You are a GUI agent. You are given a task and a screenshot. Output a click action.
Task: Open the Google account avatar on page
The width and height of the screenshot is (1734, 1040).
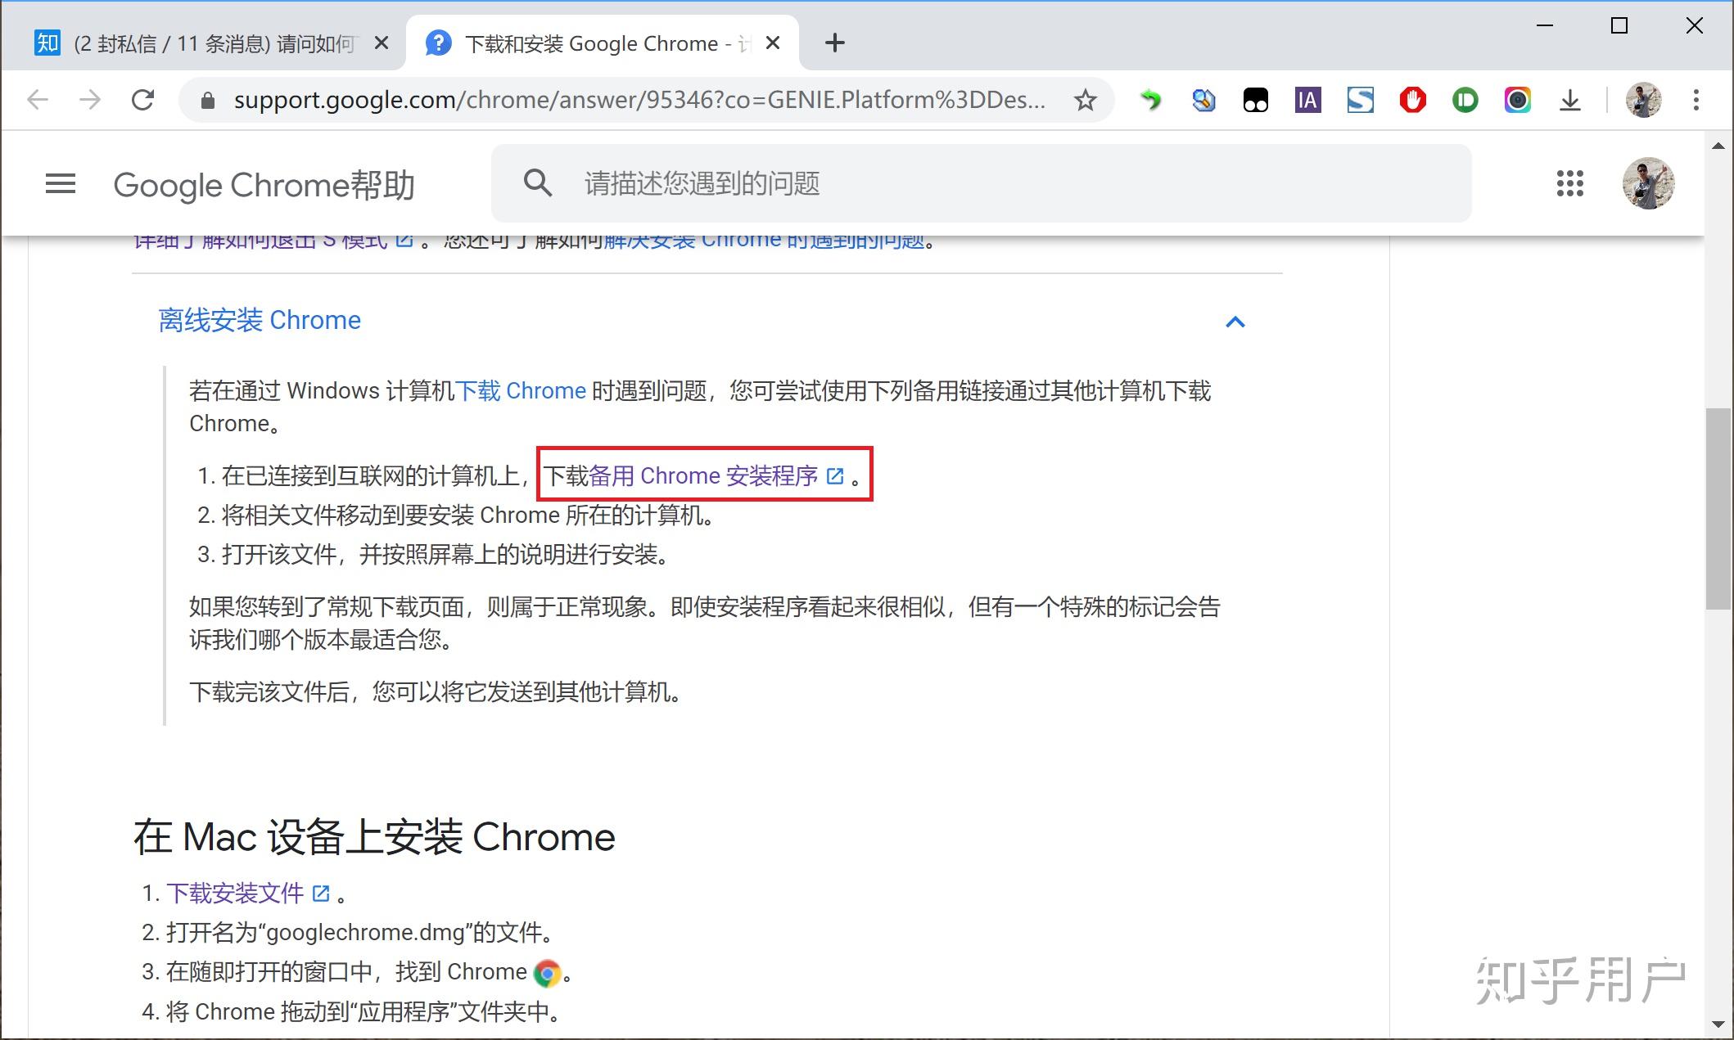pos(1649,183)
